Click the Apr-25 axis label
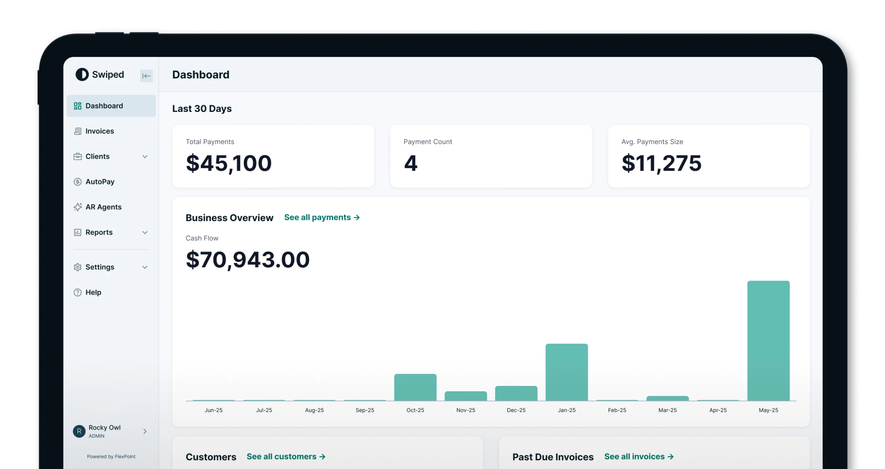 coord(718,410)
